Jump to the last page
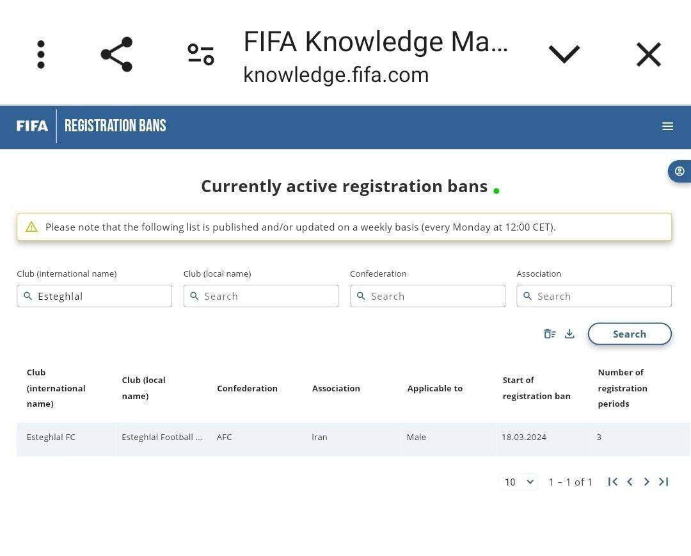This screenshot has height=556, width=691. pyautogui.click(x=663, y=482)
